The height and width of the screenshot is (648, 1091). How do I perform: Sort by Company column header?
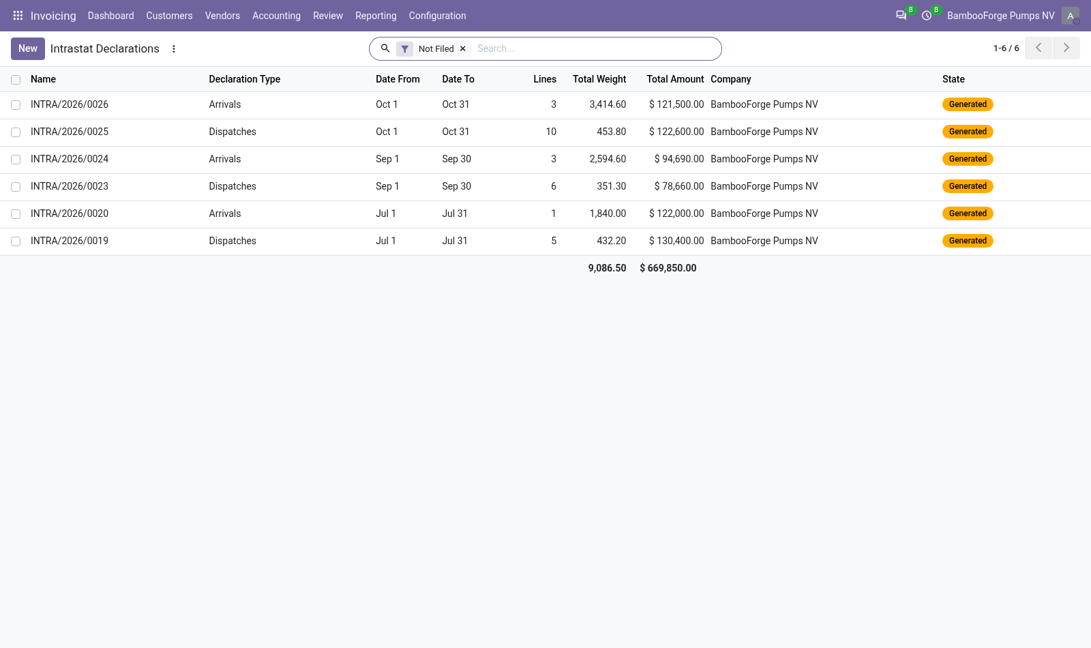(x=730, y=79)
